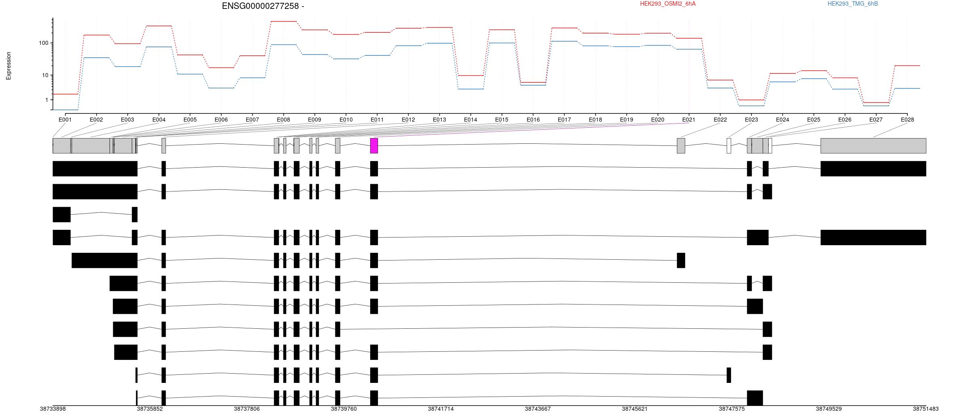Click exon label E013

click(439, 120)
